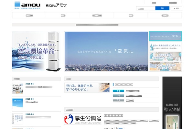Focus the site search input field
This screenshot has height=129, width=194.
pyautogui.click(x=146, y=8)
